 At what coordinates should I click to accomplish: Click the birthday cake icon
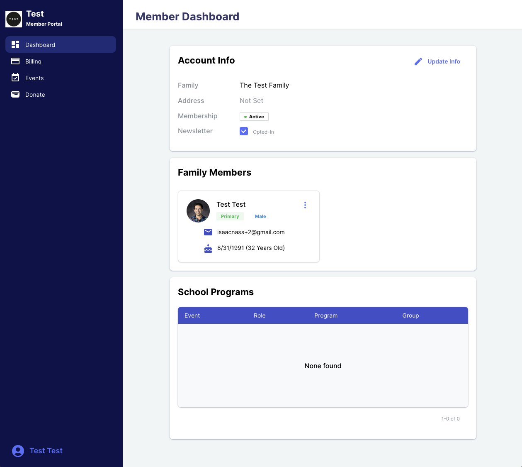click(208, 248)
